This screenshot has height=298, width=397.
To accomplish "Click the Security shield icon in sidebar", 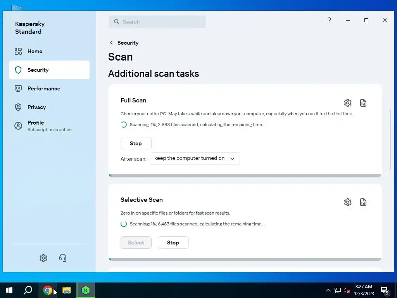I will click(18, 70).
